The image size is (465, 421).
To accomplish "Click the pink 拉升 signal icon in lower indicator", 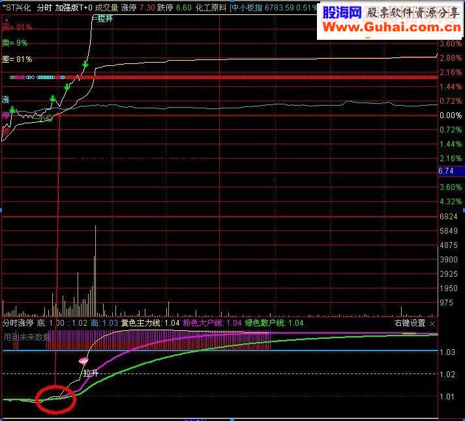I will pyautogui.click(x=83, y=361).
